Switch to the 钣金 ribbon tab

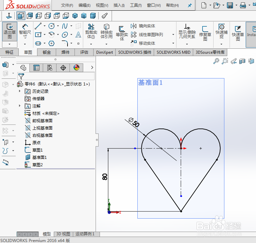tap(47, 52)
